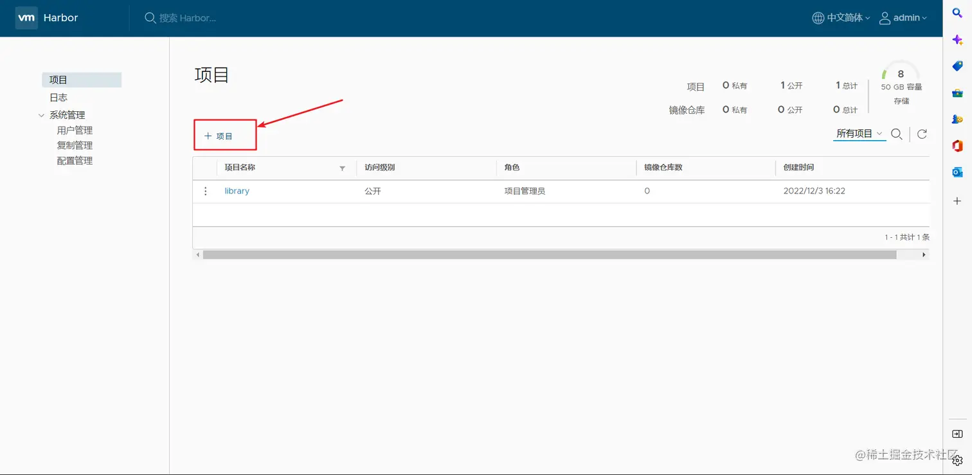This screenshot has width=972, height=475.
Task: Open the 所有项目 filter dropdown
Action: click(860, 134)
